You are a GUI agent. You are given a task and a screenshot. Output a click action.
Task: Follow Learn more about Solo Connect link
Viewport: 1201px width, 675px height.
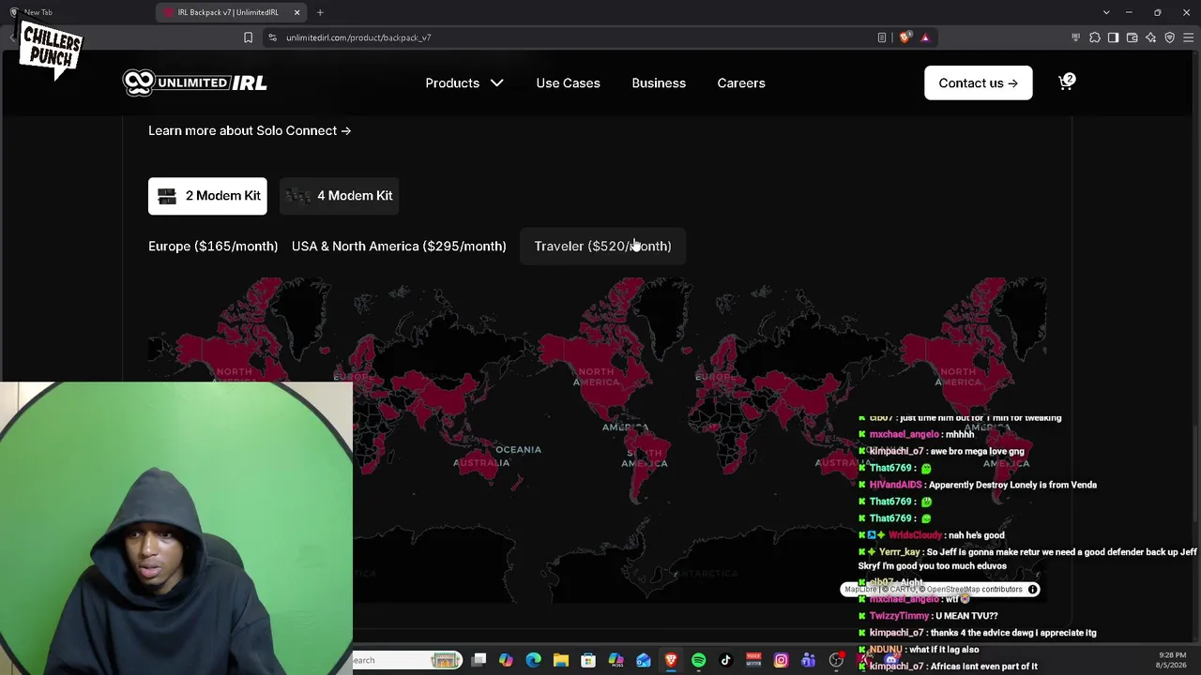pyautogui.click(x=250, y=130)
